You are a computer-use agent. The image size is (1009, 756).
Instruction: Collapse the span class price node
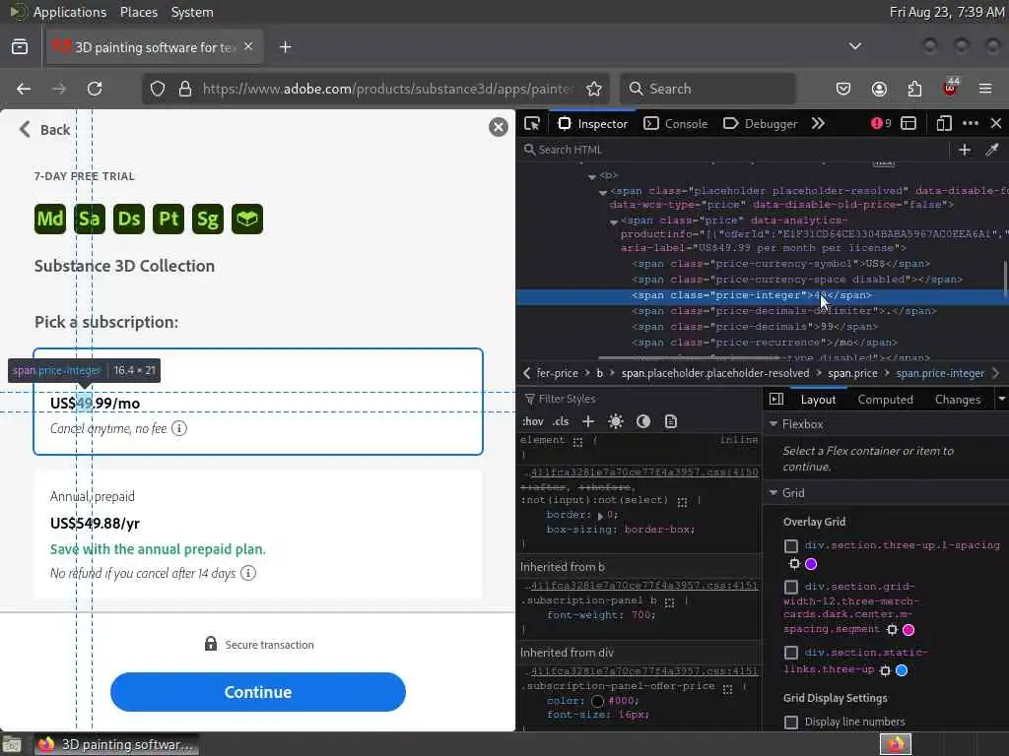614,221
